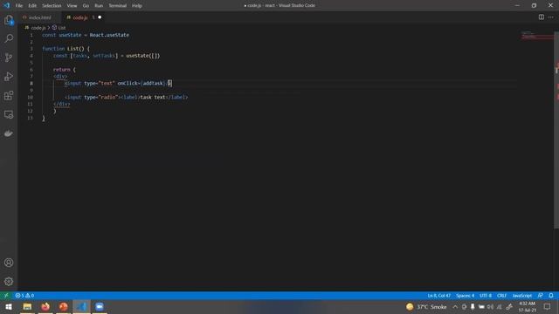This screenshot has width=559, height=314.
Task: Open the editor More Actions ellipsis
Action: click(551, 17)
